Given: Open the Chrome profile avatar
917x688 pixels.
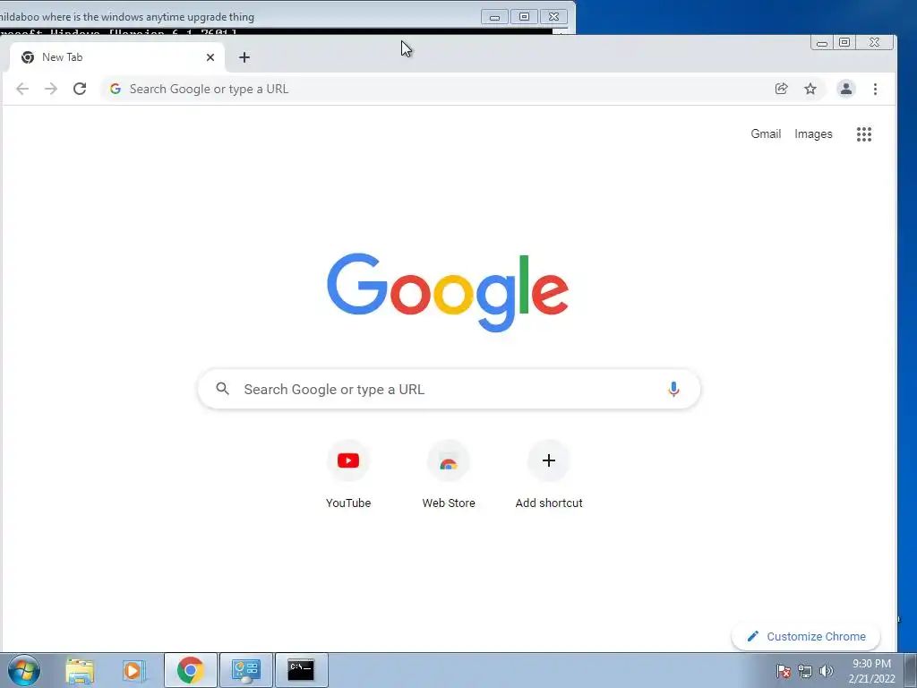Looking at the screenshot, I should (x=845, y=89).
